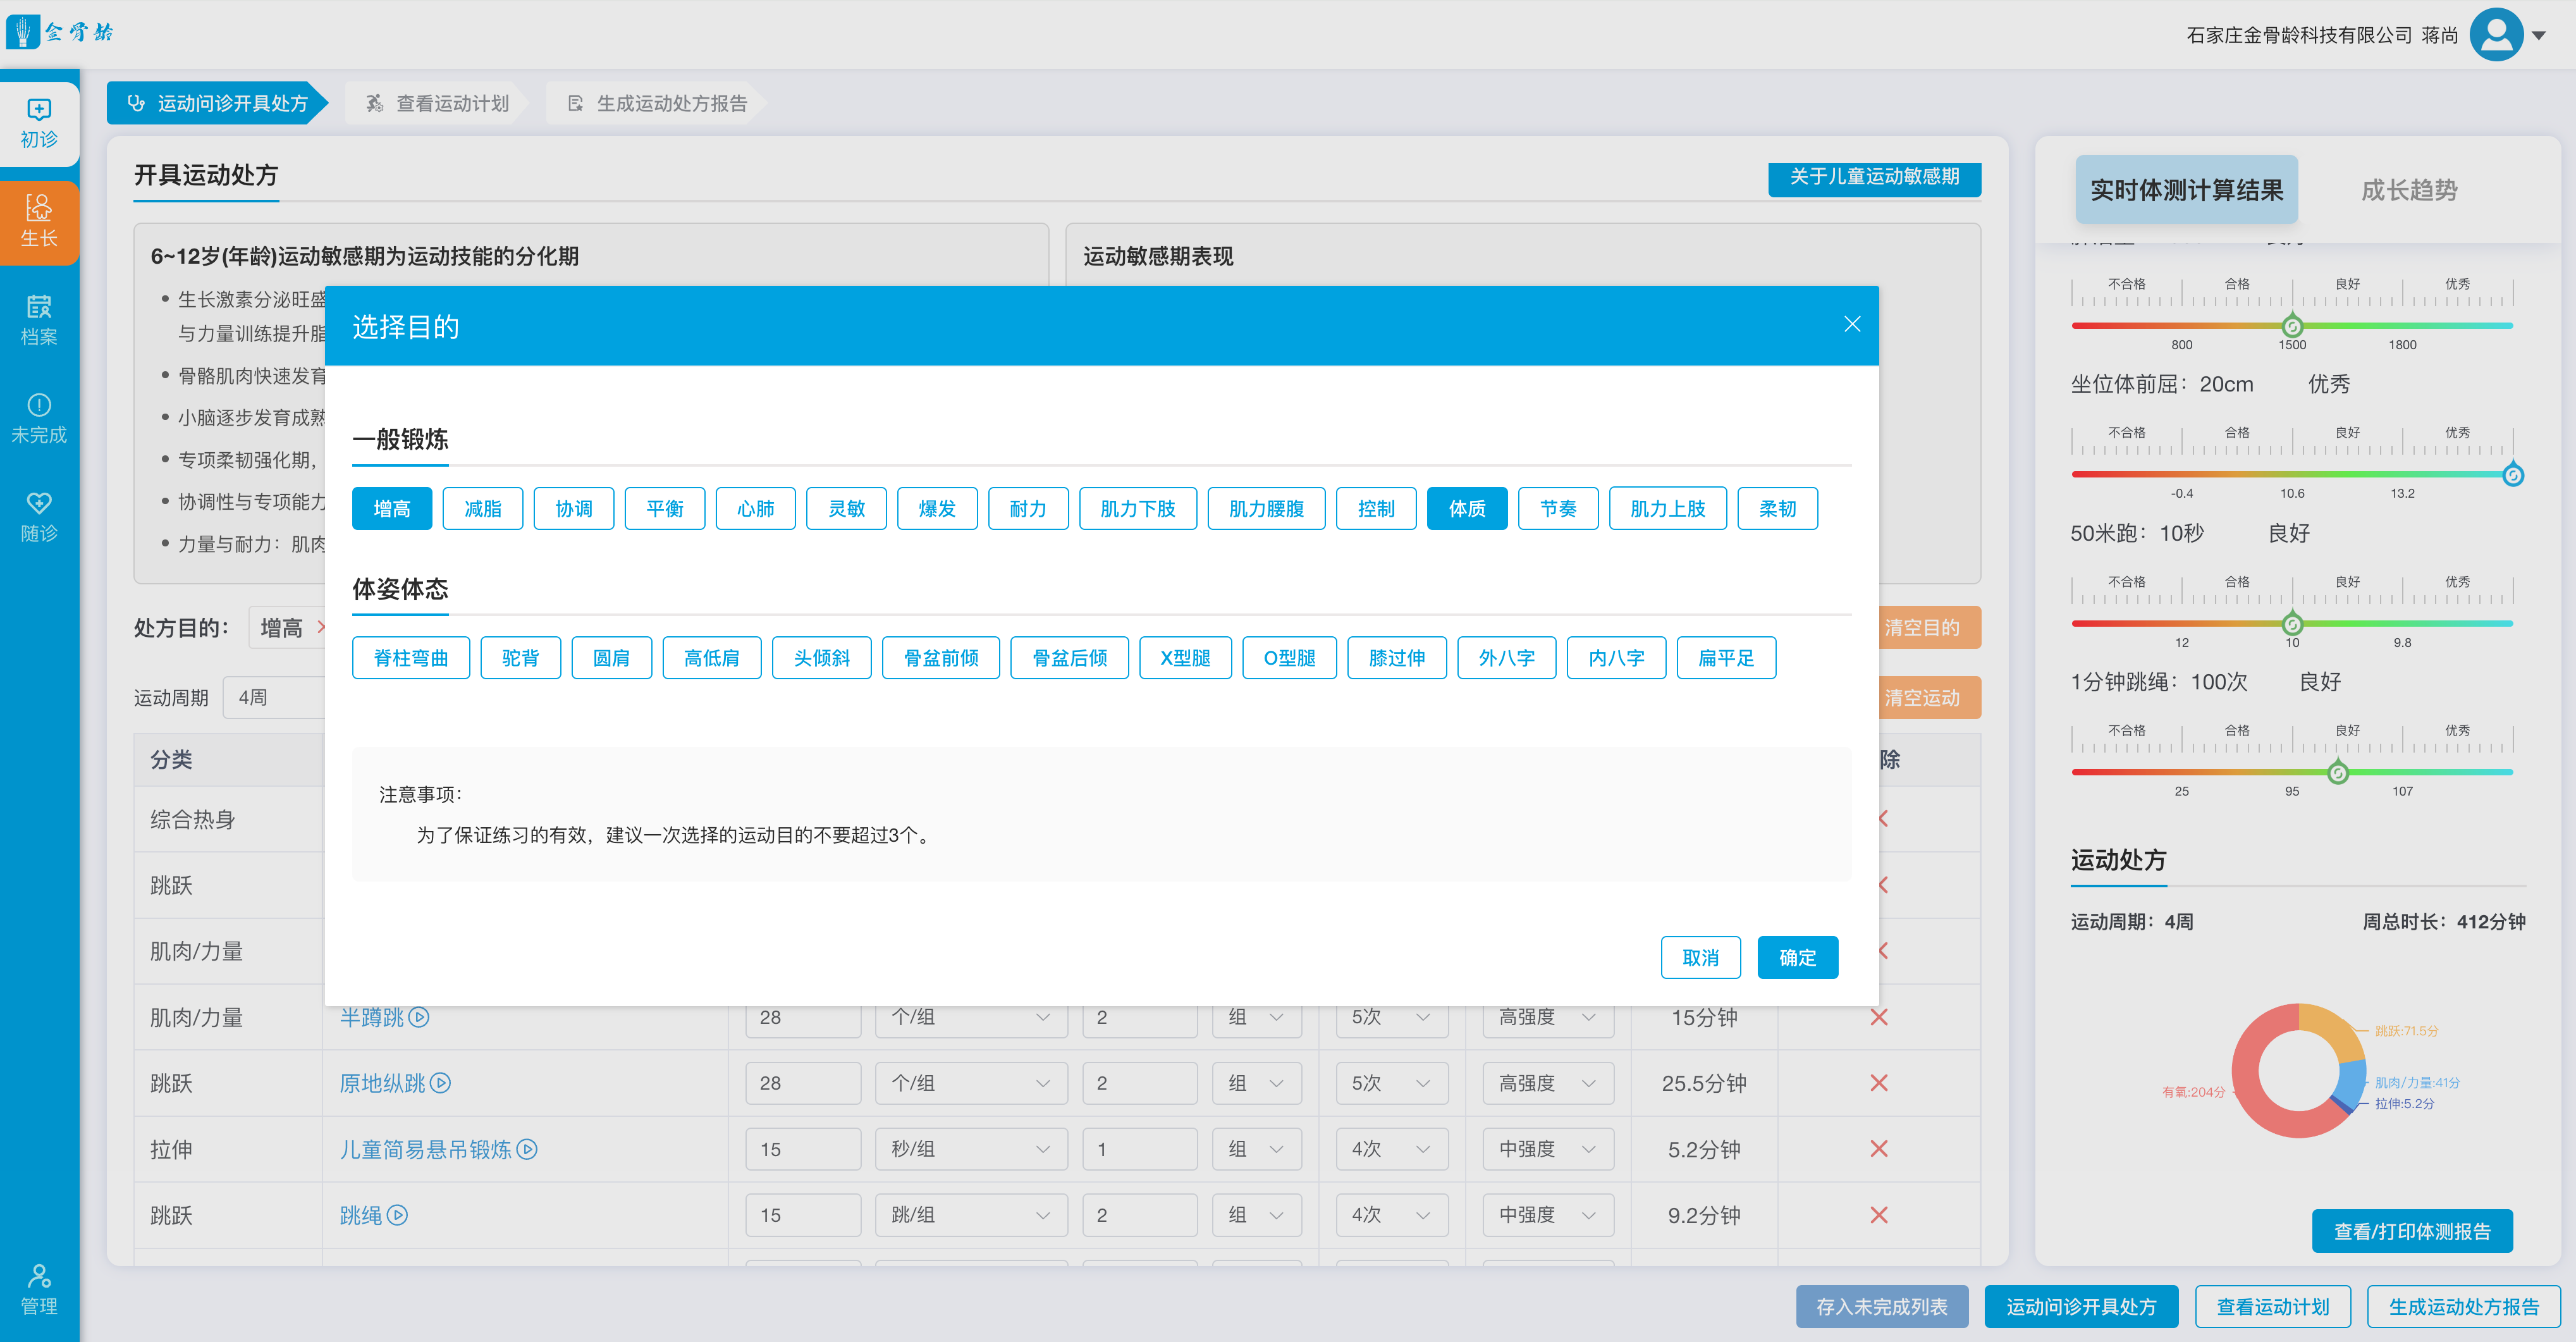
Task: Open the 初诊 sidebar section
Action: 39,124
